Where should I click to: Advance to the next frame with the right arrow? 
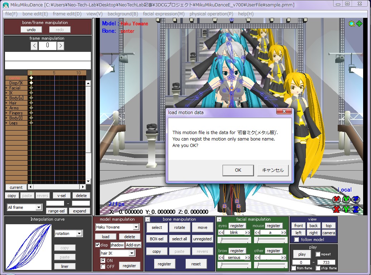[60, 46]
